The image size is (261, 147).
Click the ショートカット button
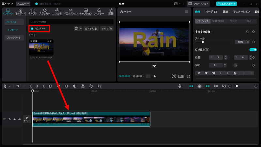(x=199, y=4)
